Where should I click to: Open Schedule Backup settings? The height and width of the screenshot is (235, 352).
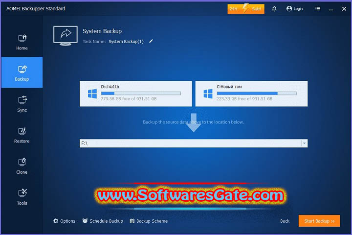[x=103, y=221]
